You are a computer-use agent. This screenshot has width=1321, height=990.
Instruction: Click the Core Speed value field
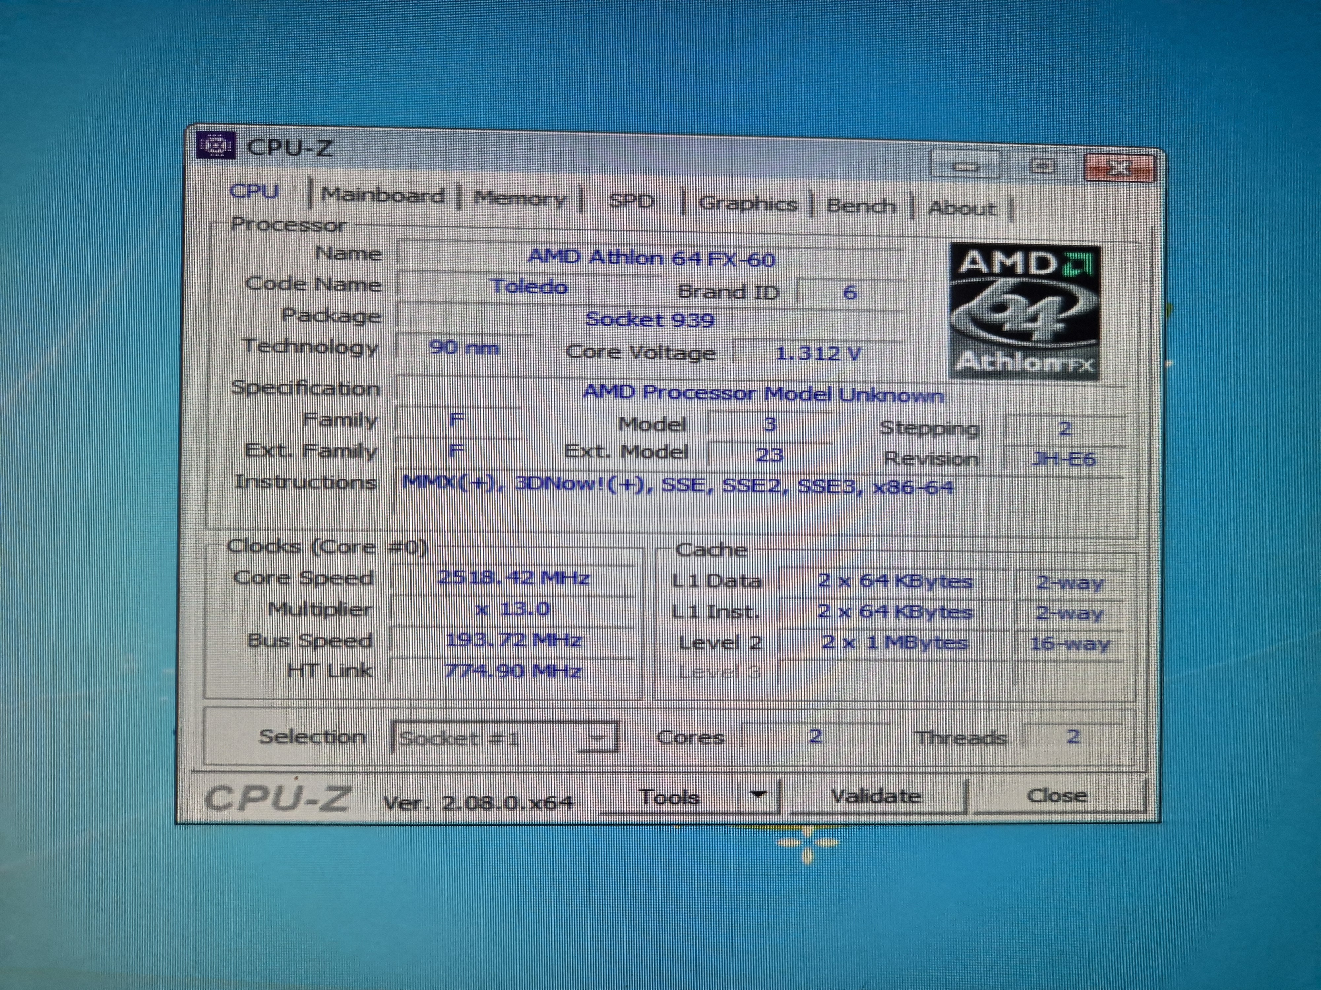point(513,577)
